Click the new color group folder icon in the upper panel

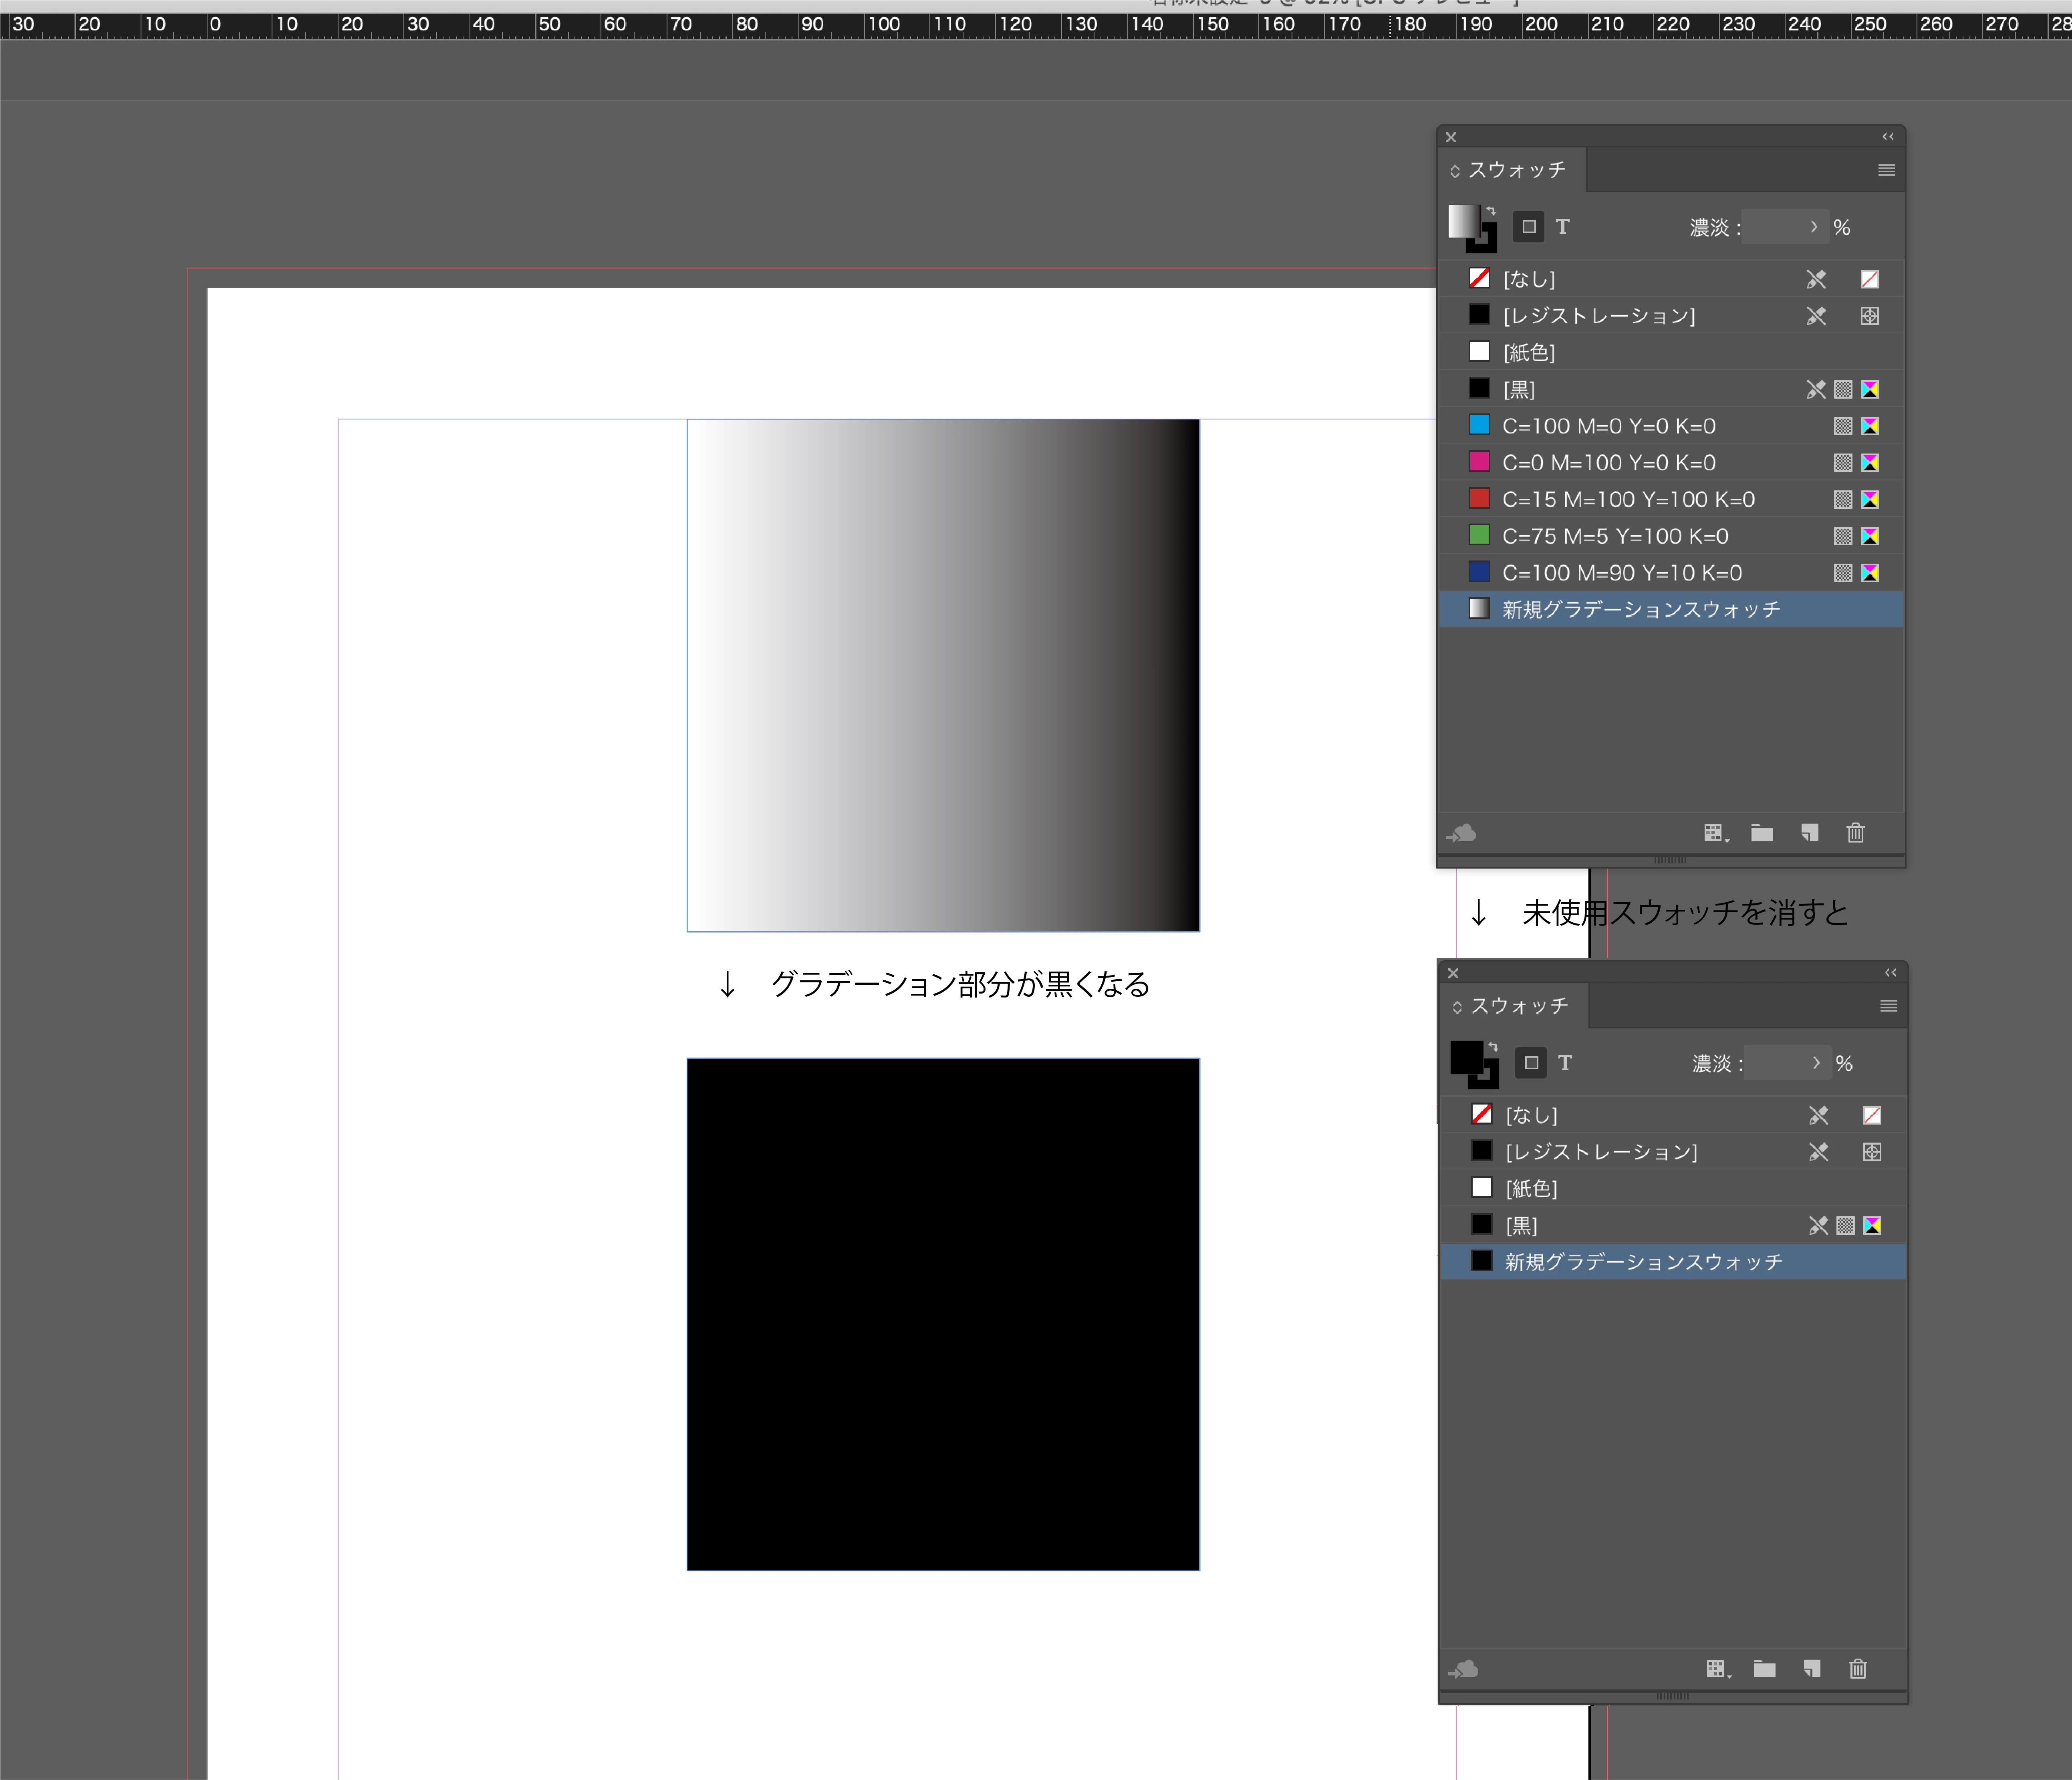tap(1762, 833)
